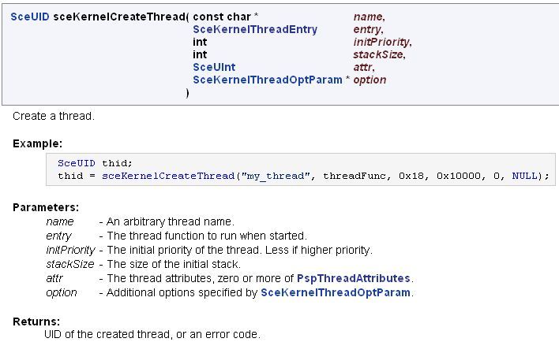The image size is (559, 342).
Task: Click 'UID of the created thread' return text
Action: tap(107, 335)
